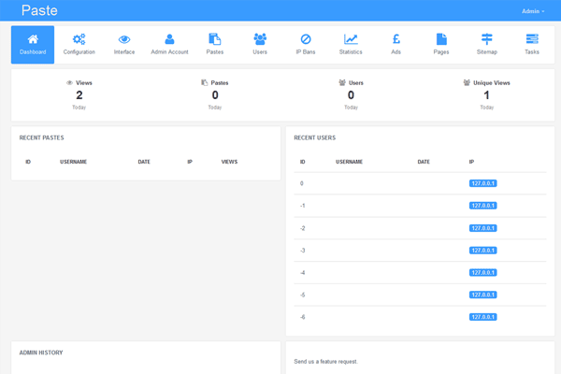Viewport: 561px width, 374px height.
Task: Open the Sitemap signpost icon
Action: (x=487, y=39)
